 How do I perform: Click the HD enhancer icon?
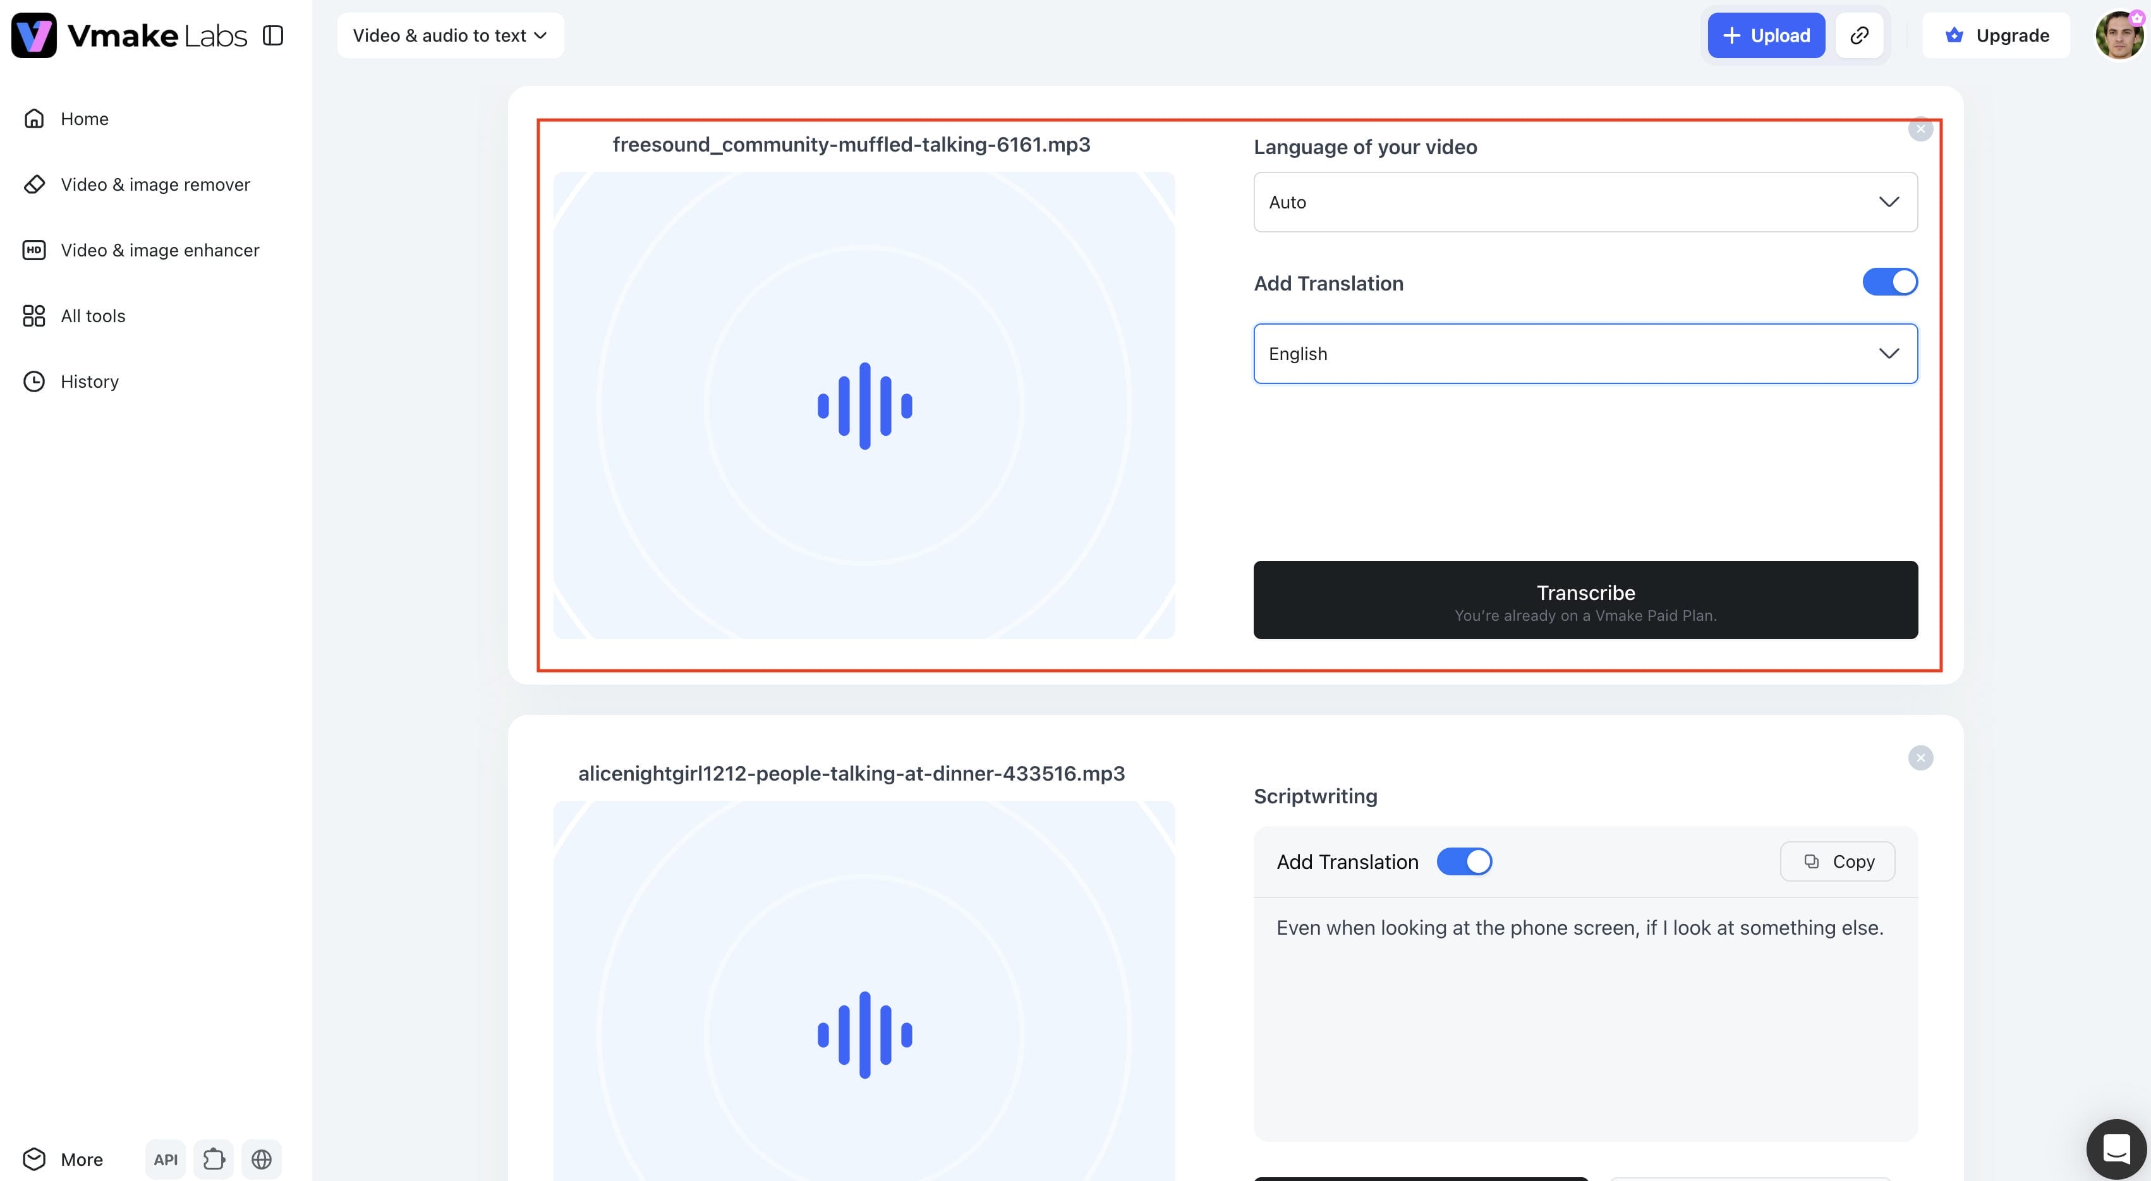coord(34,250)
